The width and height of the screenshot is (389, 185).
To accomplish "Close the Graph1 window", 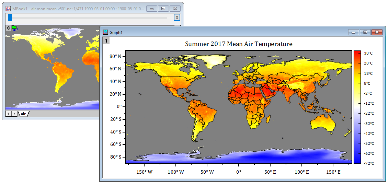I will (377, 32).
